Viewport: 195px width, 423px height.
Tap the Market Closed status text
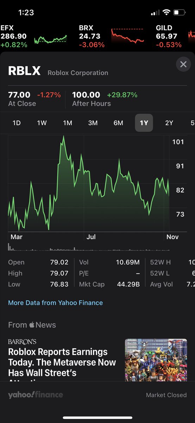(166, 395)
